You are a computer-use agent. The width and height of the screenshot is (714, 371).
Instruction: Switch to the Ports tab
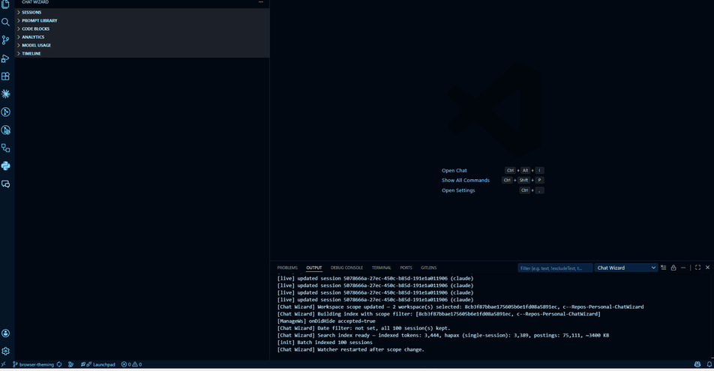coord(406,268)
